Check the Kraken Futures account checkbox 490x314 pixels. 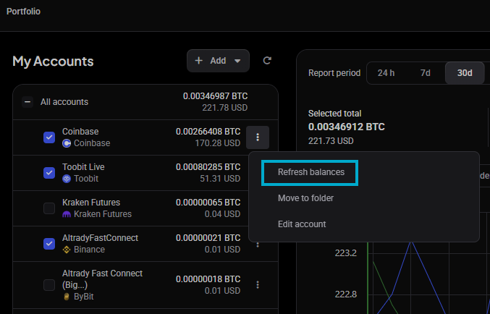pyautogui.click(x=49, y=208)
